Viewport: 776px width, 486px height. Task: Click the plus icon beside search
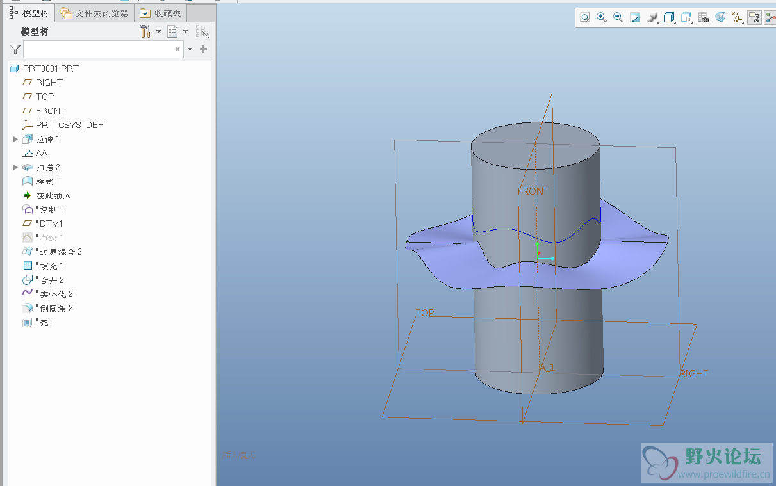point(204,49)
